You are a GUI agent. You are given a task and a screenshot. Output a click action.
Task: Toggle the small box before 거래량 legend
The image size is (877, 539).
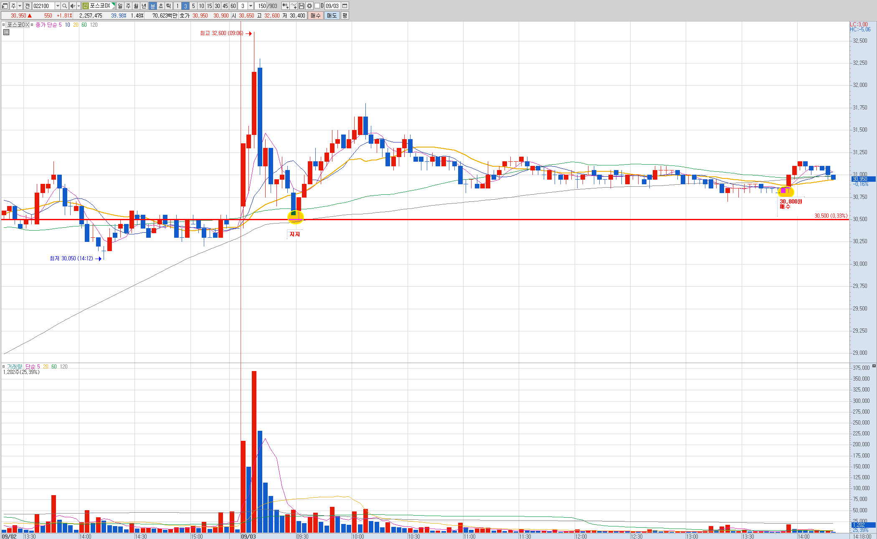click(x=4, y=366)
